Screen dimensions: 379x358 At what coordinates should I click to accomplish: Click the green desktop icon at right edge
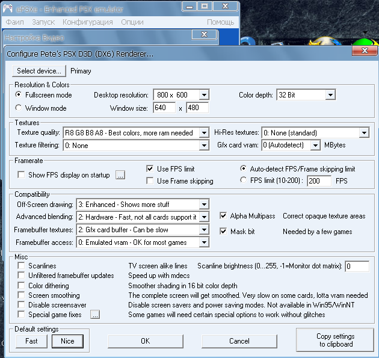pyautogui.click(x=364, y=42)
